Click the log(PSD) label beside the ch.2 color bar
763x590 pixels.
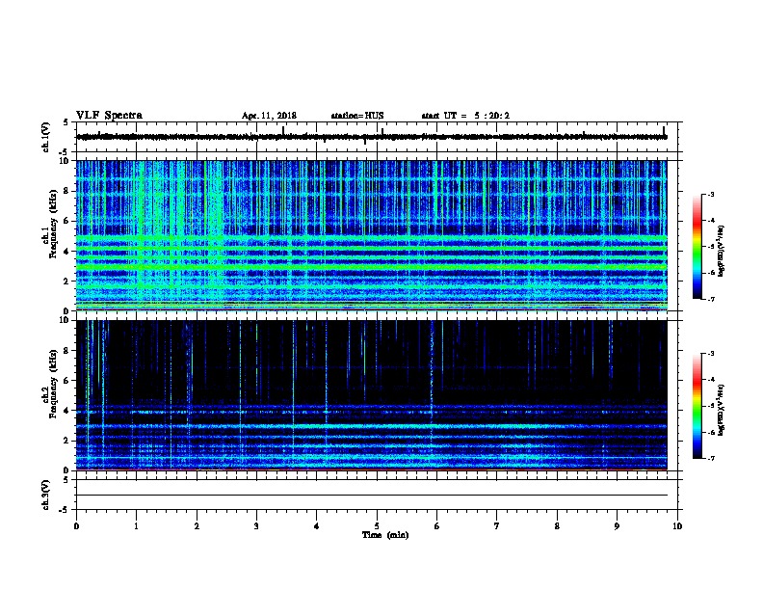click(722, 410)
